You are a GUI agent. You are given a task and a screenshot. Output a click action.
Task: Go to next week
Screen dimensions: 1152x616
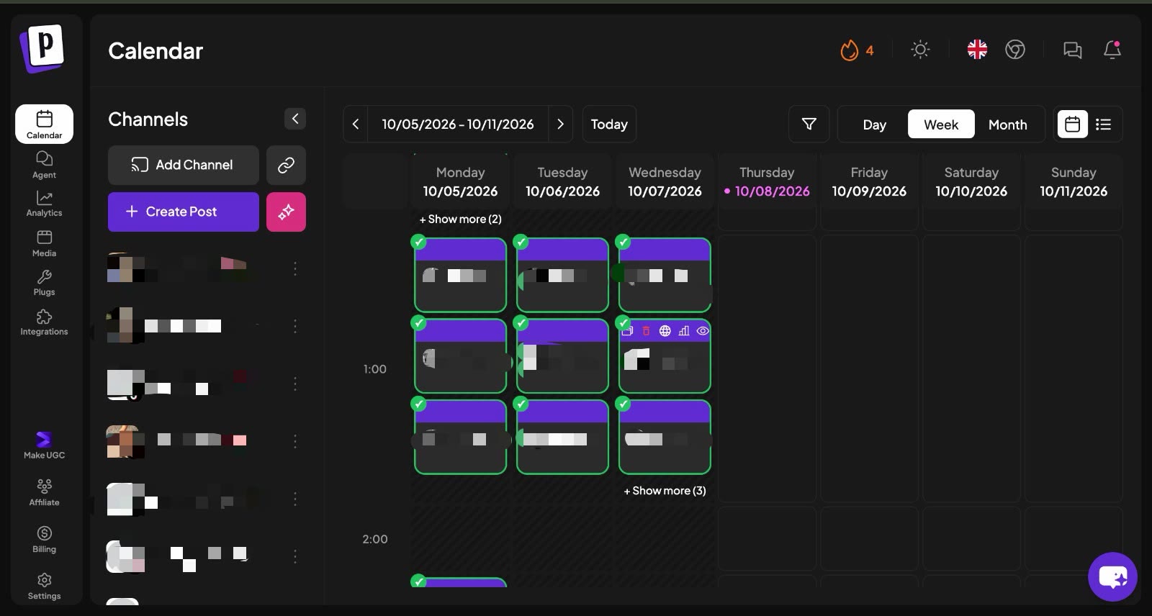(x=560, y=124)
